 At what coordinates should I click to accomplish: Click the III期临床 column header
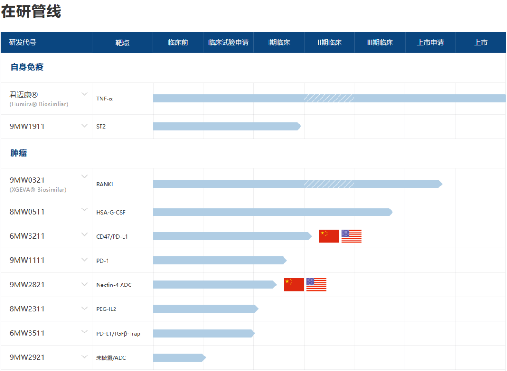[380, 42]
